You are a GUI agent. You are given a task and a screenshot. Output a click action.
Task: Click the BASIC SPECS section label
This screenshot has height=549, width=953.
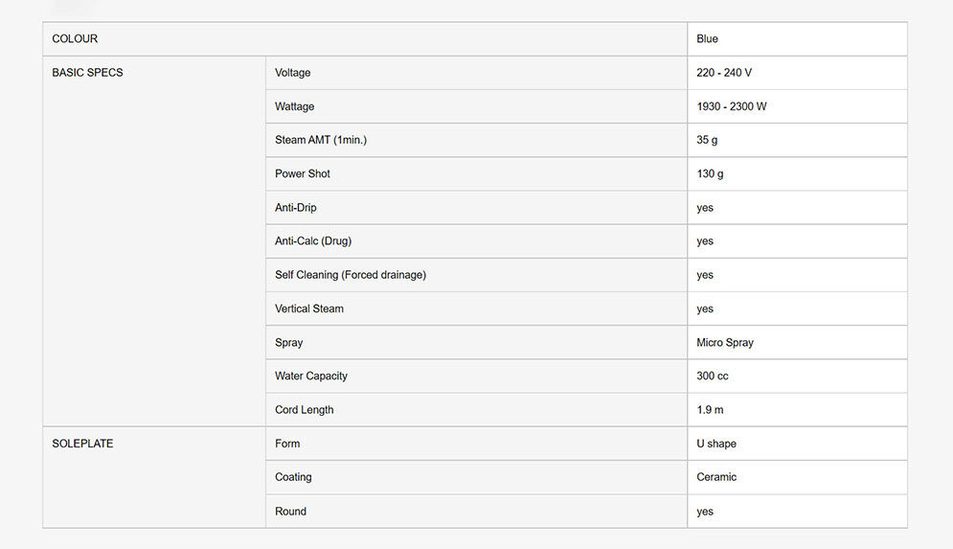pyautogui.click(x=87, y=73)
